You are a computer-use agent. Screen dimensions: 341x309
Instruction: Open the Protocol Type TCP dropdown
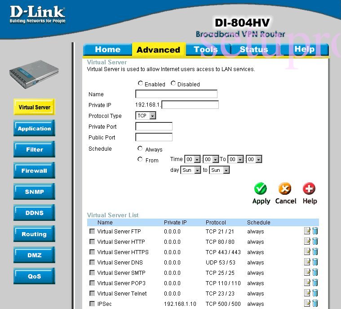[x=146, y=116]
